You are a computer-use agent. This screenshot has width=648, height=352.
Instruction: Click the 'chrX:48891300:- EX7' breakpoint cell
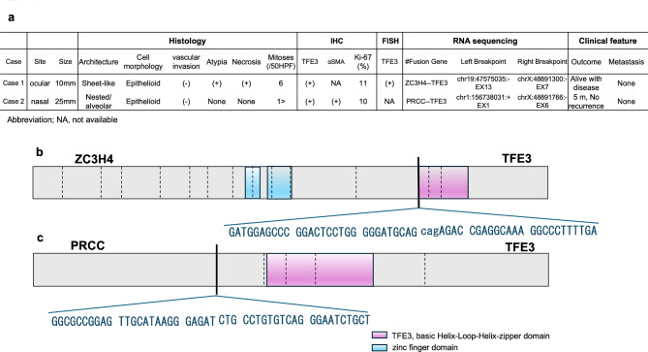pos(542,83)
